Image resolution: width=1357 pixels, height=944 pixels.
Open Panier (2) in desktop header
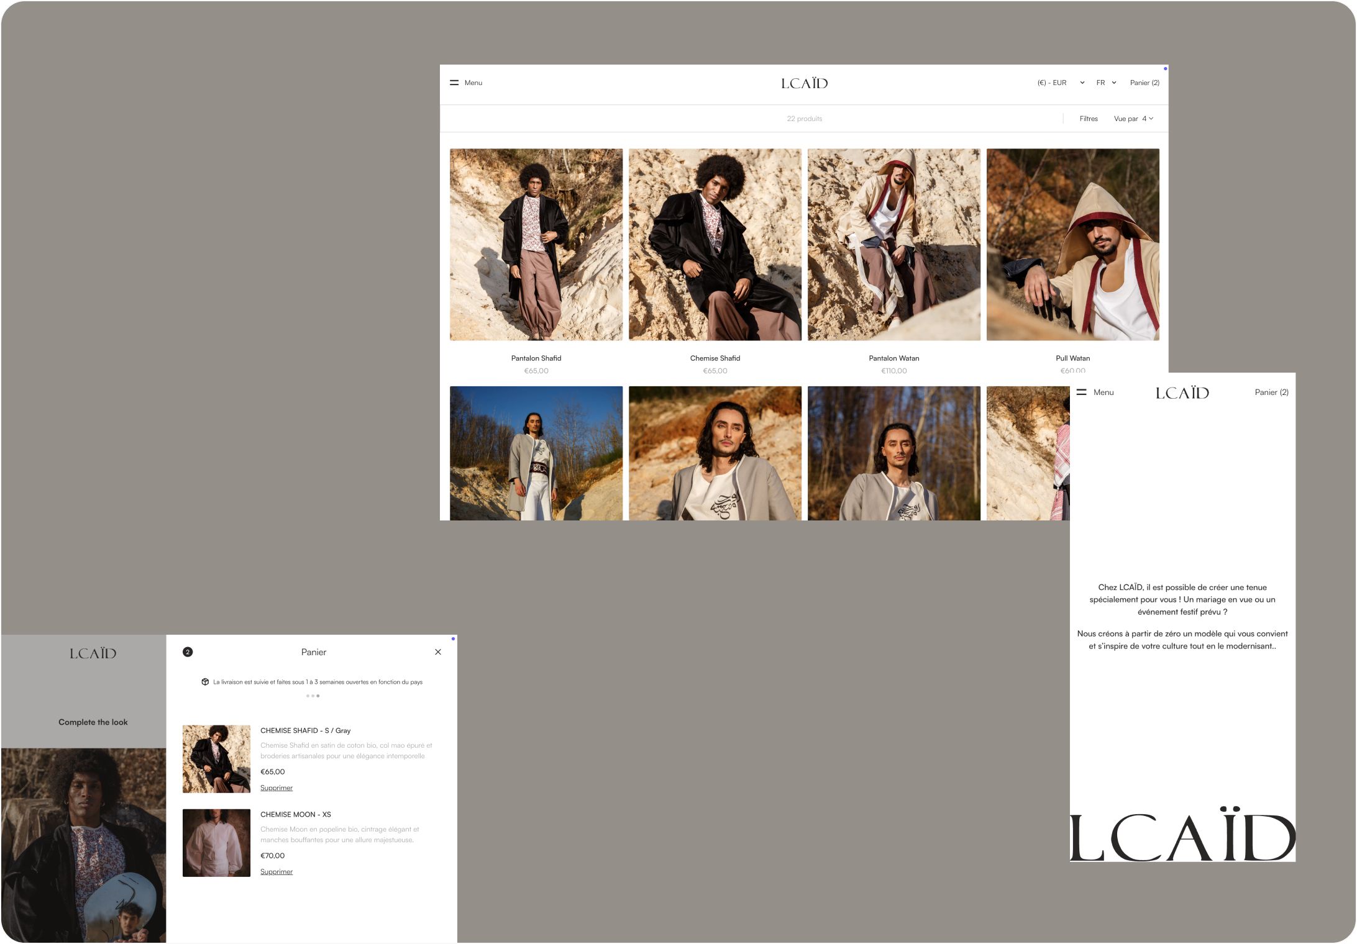click(x=1145, y=83)
